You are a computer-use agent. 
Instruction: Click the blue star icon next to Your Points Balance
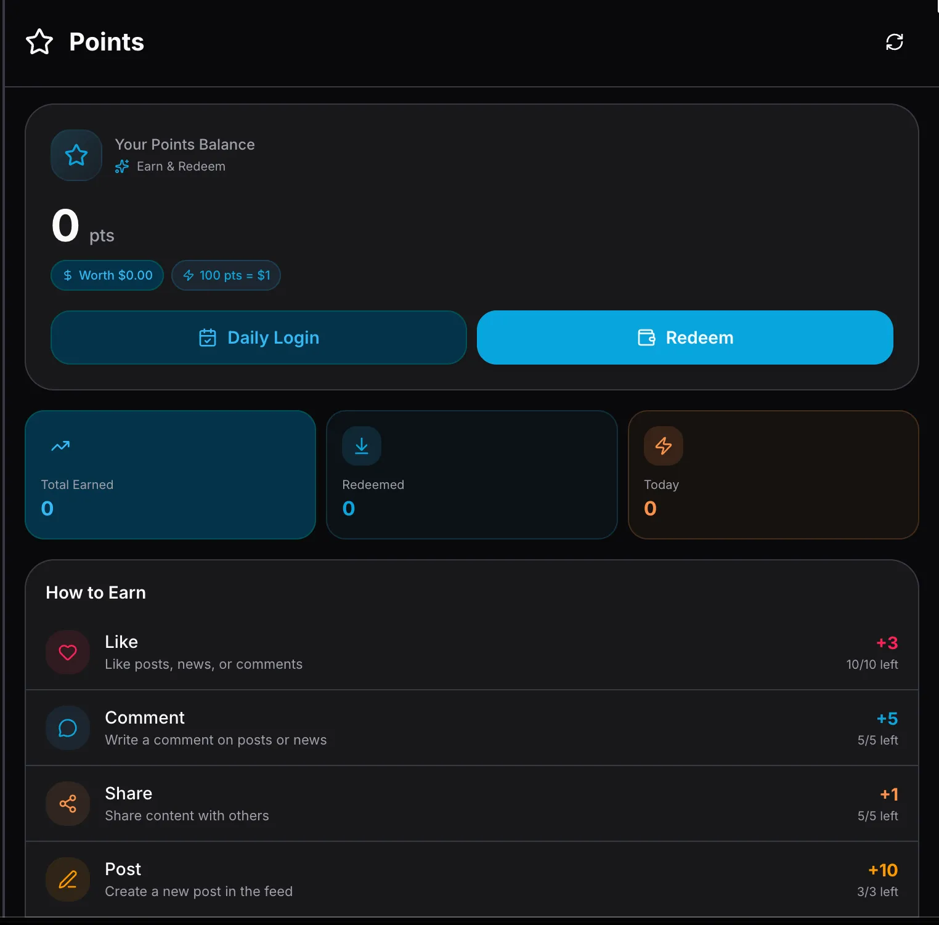(x=76, y=155)
